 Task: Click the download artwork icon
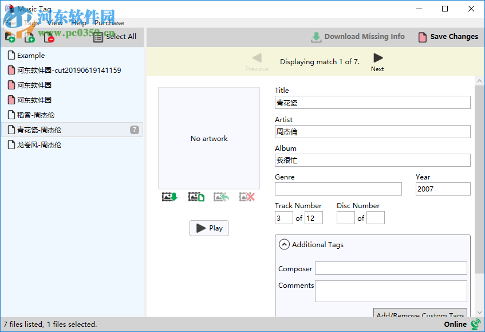point(169,197)
